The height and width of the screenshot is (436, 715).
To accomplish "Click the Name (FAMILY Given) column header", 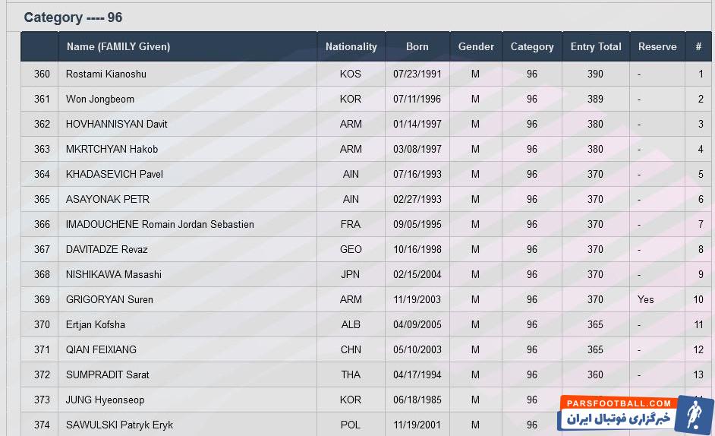I will (118, 46).
